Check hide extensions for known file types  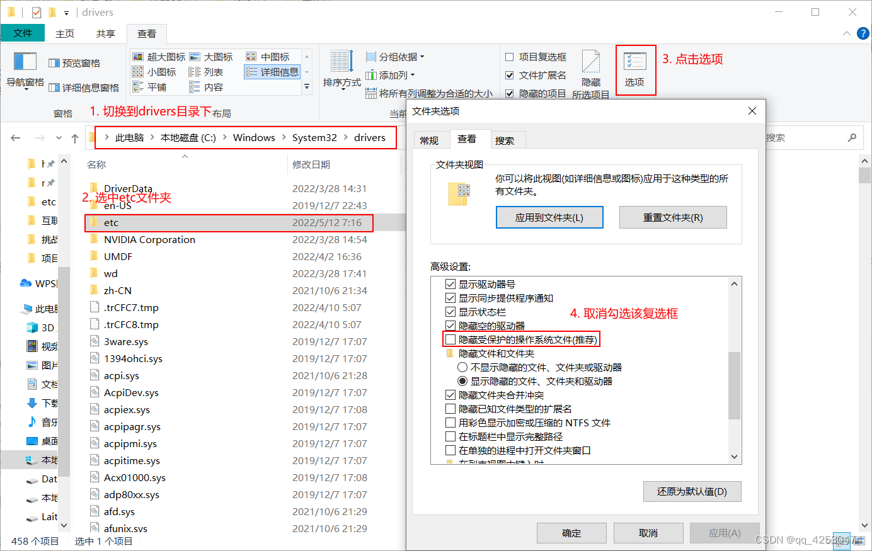coord(450,409)
